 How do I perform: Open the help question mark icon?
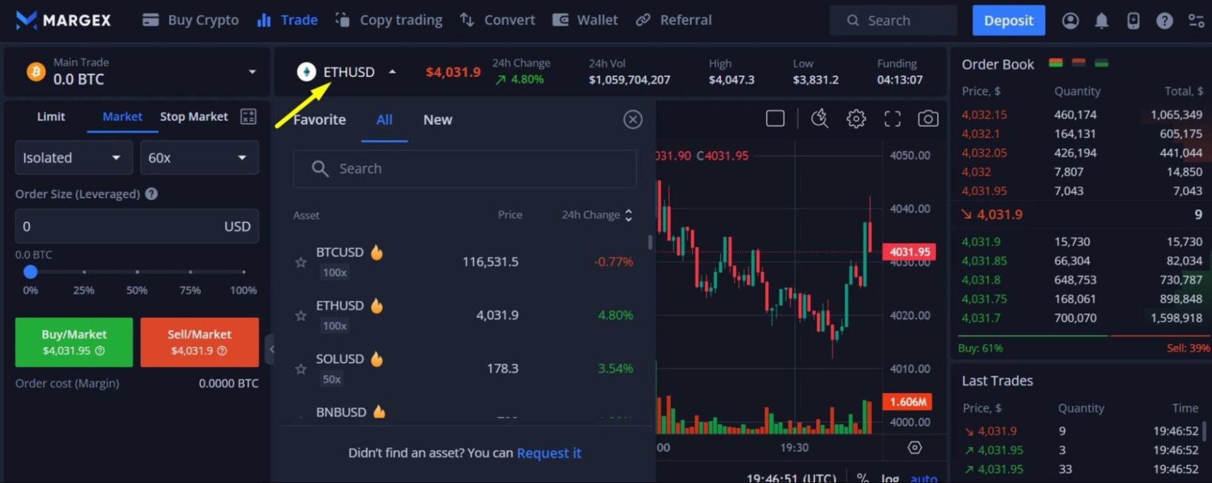pos(1164,21)
